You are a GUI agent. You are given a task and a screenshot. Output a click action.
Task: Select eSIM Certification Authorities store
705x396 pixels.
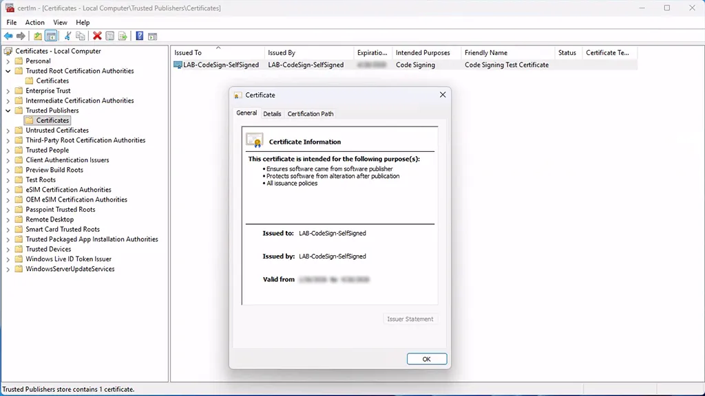click(68, 190)
